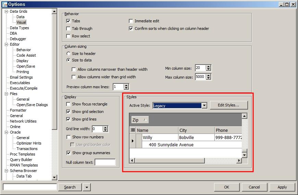This screenshot has height=195, width=298.
Task: Decrease the Max column size spinner
Action: click(x=209, y=79)
